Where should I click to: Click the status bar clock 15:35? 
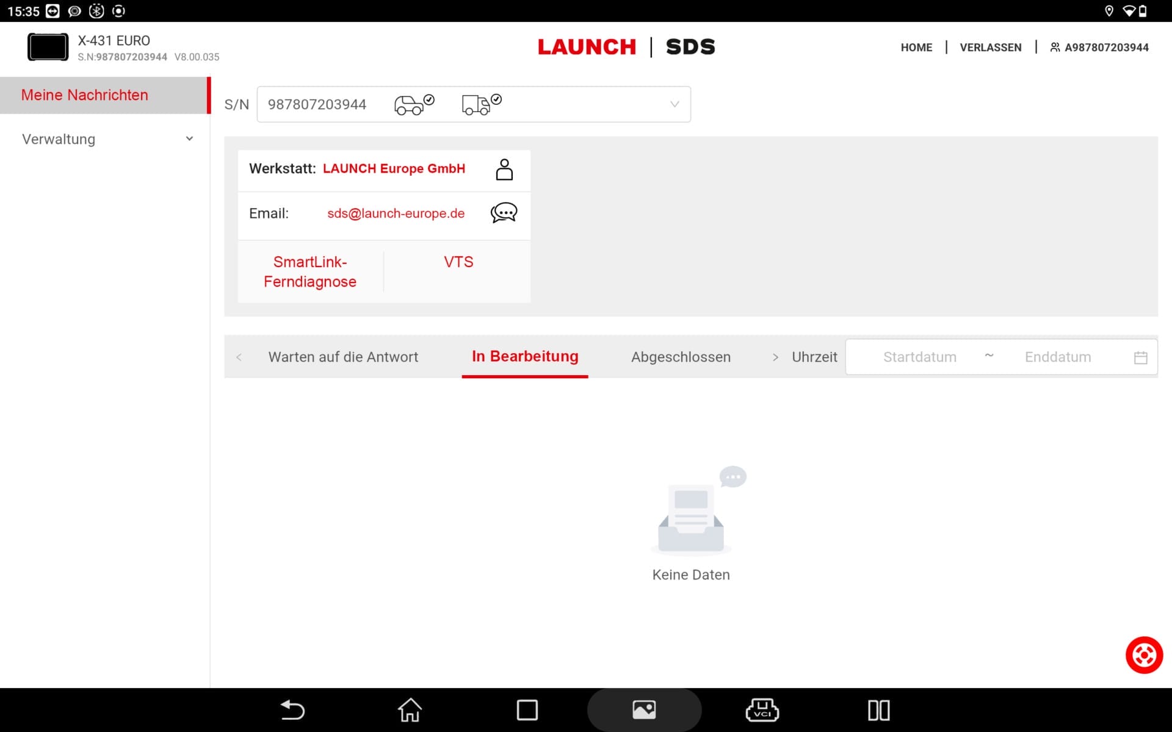[x=23, y=11]
